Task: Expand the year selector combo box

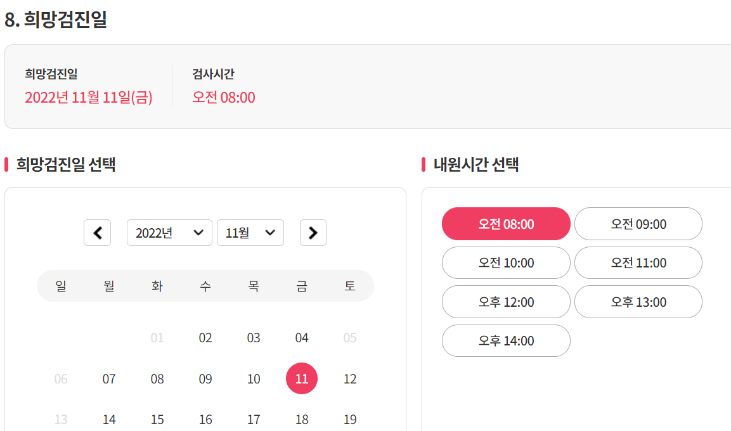Action: coord(169,233)
